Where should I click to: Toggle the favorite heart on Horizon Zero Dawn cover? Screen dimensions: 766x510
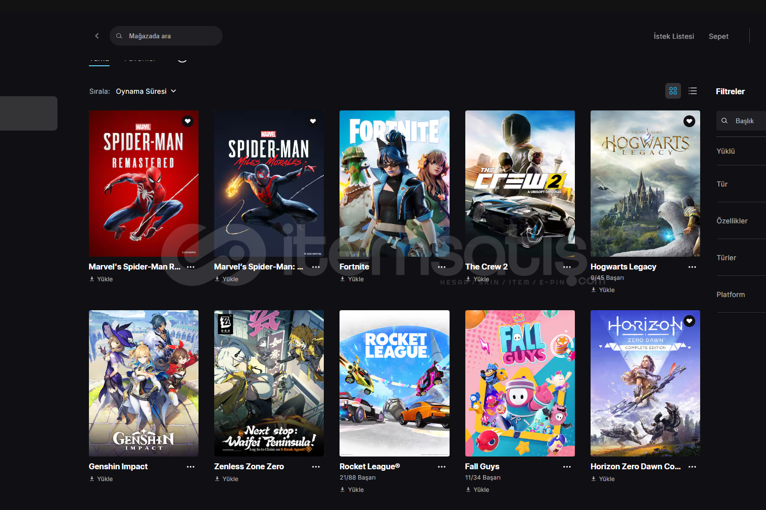tap(689, 321)
